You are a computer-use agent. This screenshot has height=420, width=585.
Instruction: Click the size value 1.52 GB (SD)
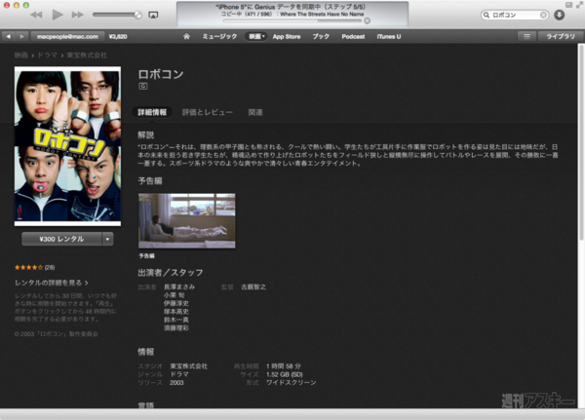click(285, 374)
